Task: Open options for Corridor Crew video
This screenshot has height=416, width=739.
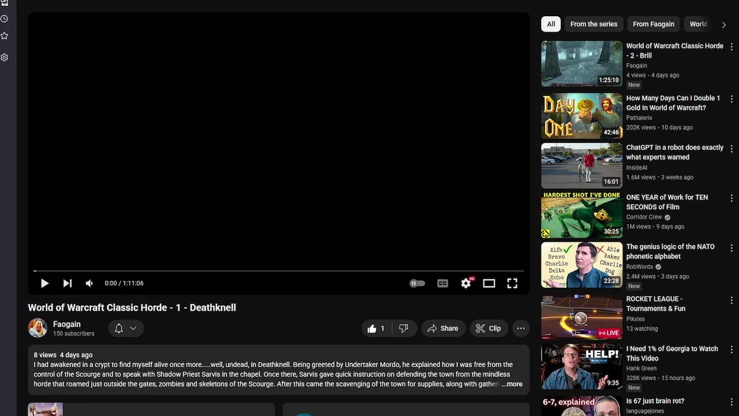Action: (731, 198)
